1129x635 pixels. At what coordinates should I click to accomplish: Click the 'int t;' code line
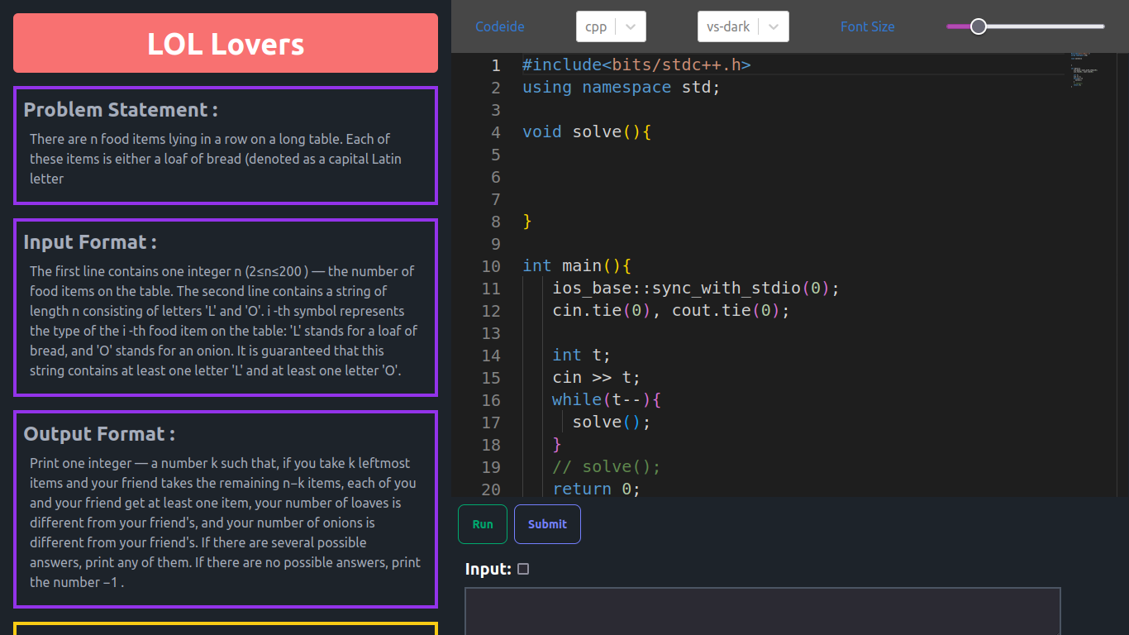point(582,356)
